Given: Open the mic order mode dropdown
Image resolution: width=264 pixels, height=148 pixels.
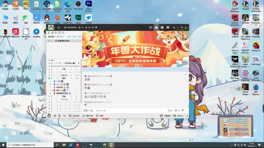Looking at the screenshot, I should (x=52, y=37).
